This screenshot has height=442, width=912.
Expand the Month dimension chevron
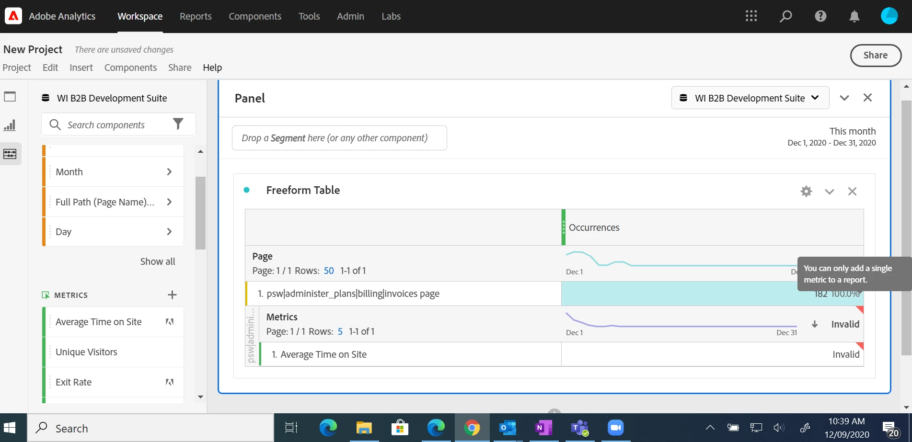pos(169,171)
